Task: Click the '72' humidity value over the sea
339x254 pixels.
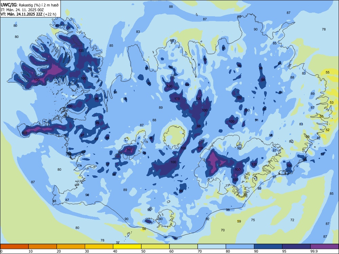Action: (292, 220)
